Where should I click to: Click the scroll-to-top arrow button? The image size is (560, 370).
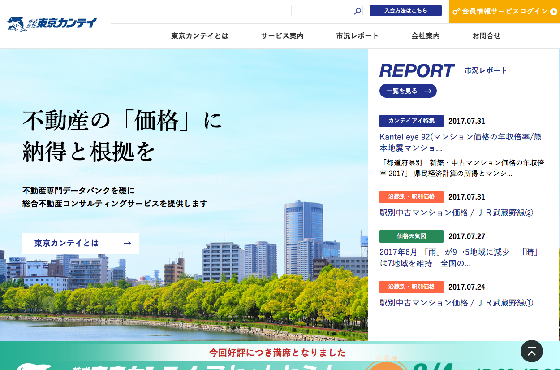[x=531, y=351]
